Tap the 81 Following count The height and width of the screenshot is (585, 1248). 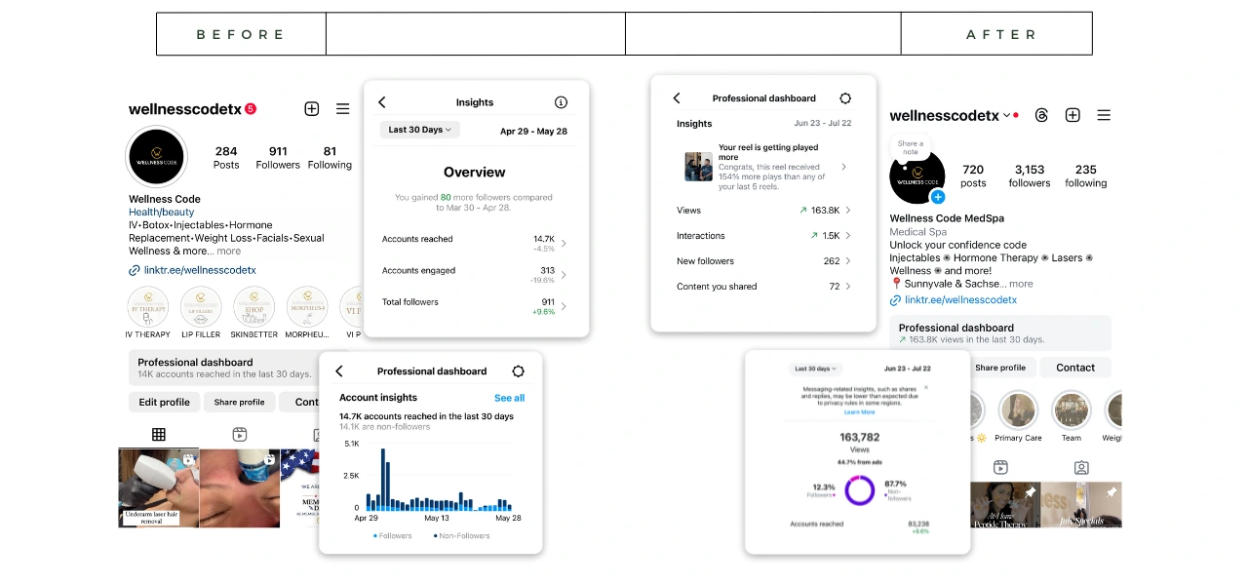point(330,158)
